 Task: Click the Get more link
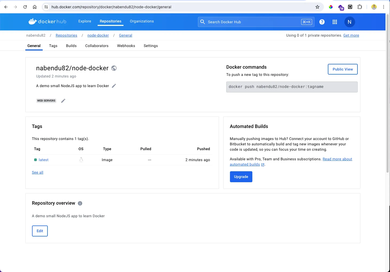coord(351,35)
